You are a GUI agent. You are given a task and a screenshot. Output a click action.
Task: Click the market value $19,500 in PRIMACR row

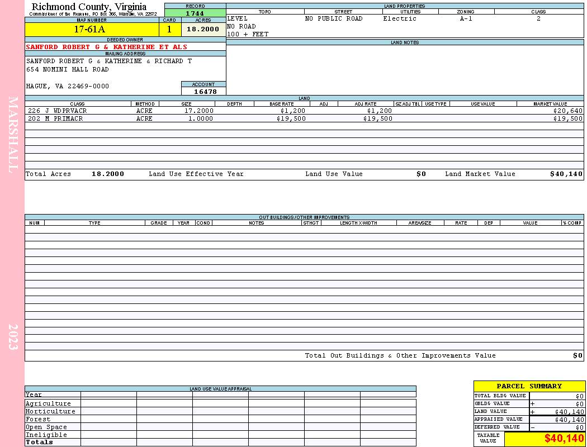tap(567, 118)
